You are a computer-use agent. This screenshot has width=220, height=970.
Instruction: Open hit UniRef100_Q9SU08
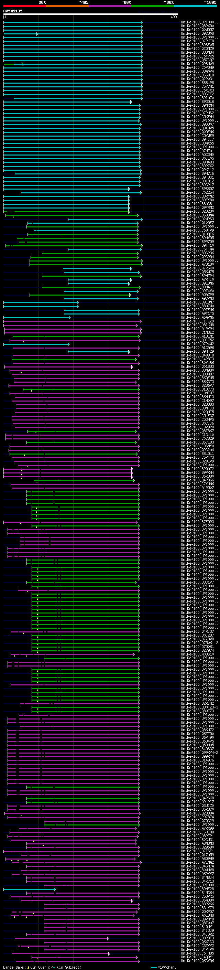point(197,33)
